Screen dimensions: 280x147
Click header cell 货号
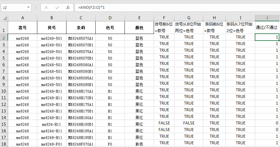(x=52, y=28)
